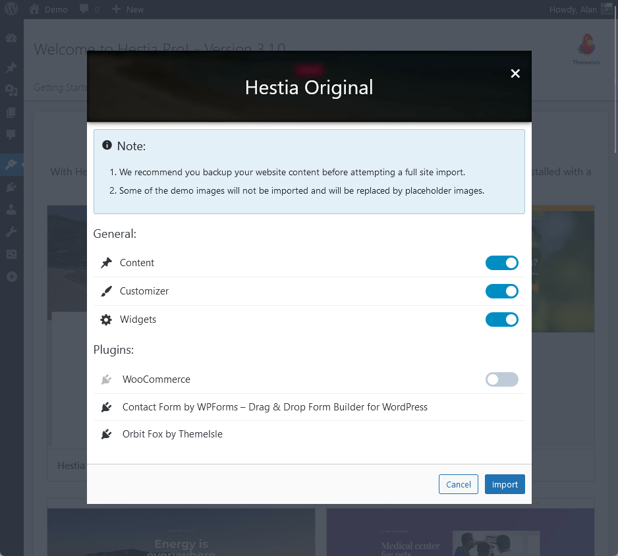Image resolution: width=618 pixels, height=556 pixels.
Task: Click the 'Widgets' label
Action: pyautogui.click(x=138, y=320)
